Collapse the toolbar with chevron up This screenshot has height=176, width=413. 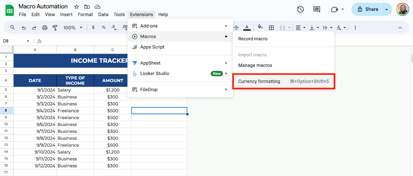(400, 28)
